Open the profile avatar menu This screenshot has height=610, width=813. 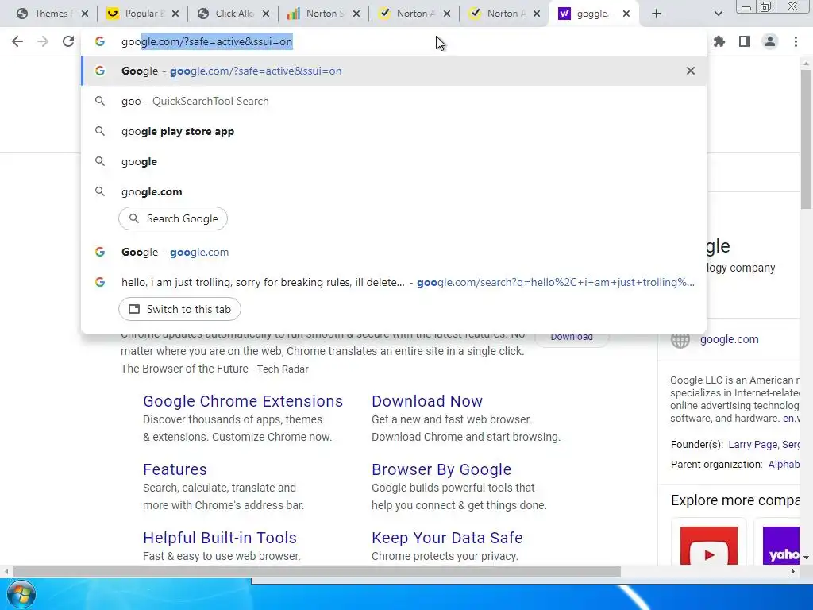[770, 41]
